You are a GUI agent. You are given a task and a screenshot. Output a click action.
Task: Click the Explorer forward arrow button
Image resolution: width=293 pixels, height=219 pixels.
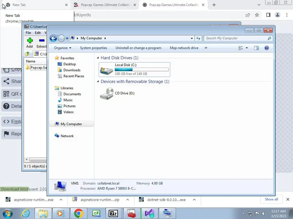click(x=61, y=38)
